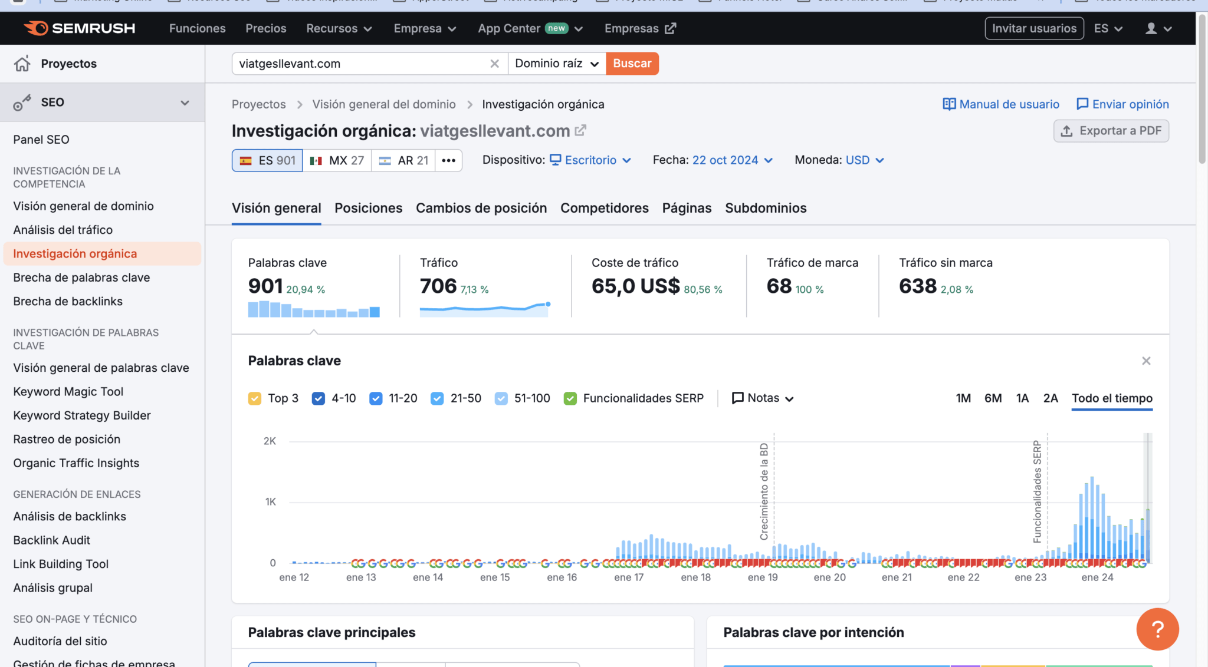Switch to the Subdominios tab
The height and width of the screenshot is (667, 1208).
pyautogui.click(x=766, y=208)
